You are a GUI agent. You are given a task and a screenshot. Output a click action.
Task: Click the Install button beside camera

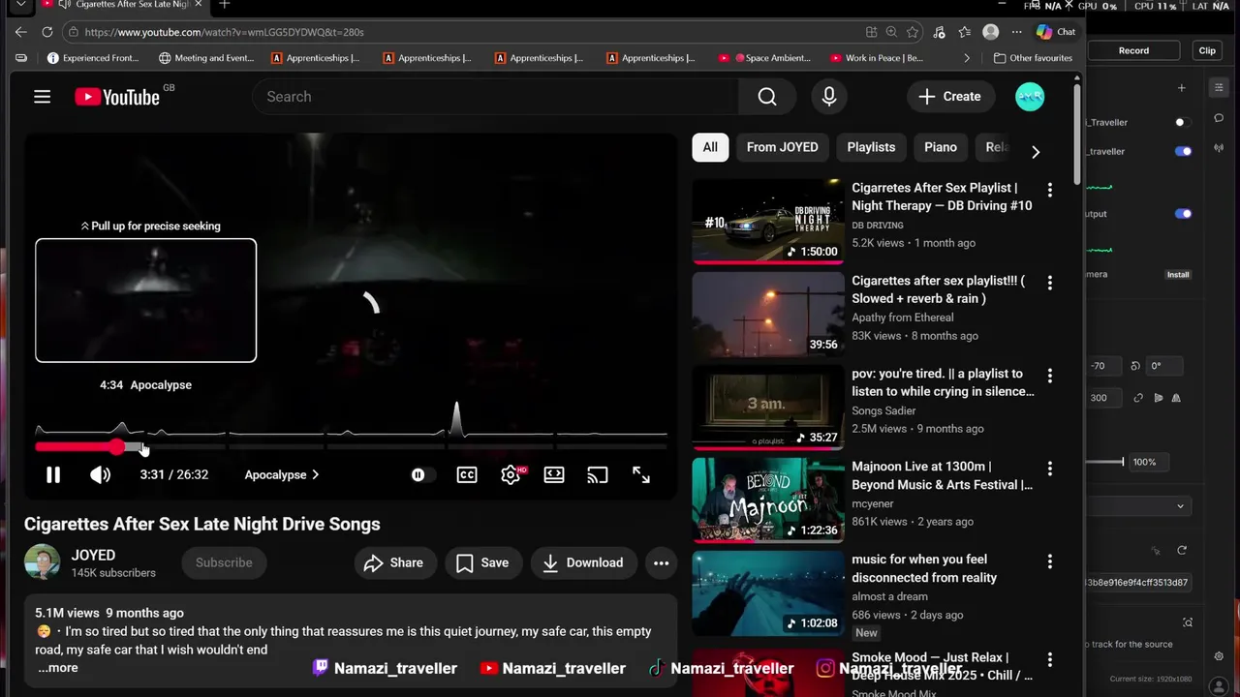point(1178,275)
